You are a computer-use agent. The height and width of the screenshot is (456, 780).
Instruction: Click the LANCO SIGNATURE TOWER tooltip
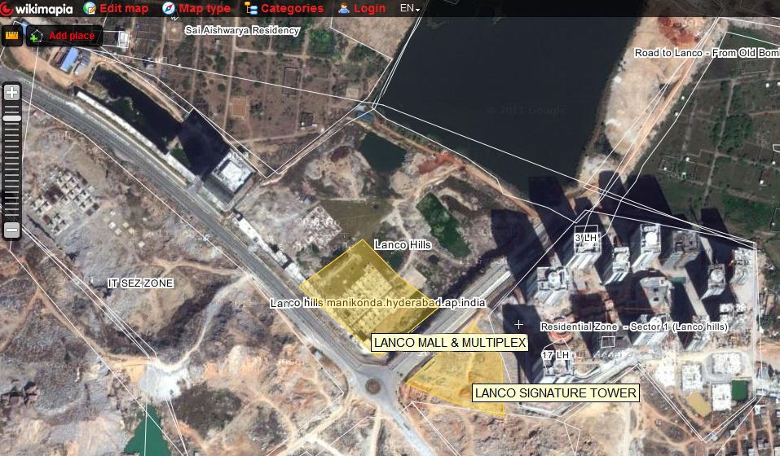click(556, 393)
